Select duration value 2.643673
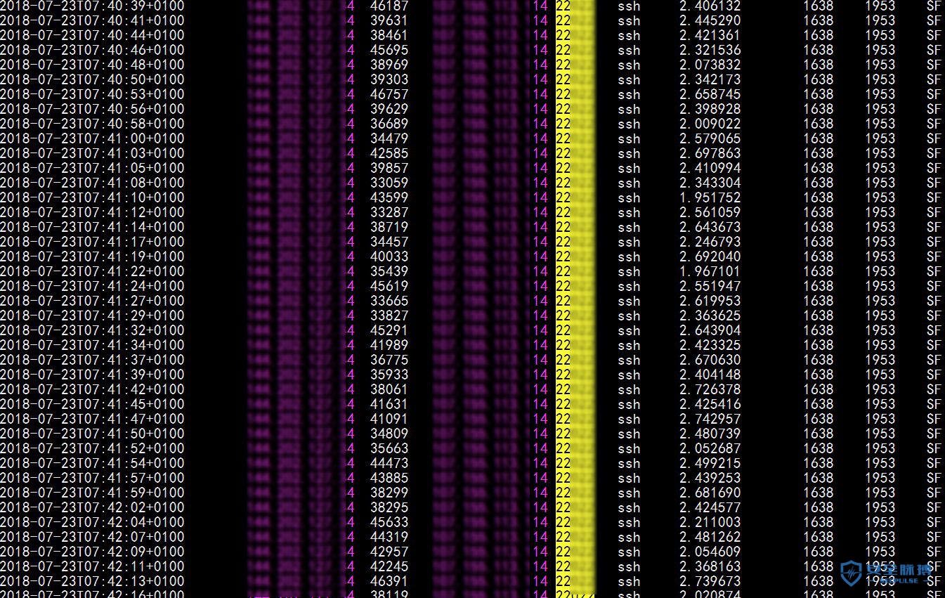 point(710,227)
